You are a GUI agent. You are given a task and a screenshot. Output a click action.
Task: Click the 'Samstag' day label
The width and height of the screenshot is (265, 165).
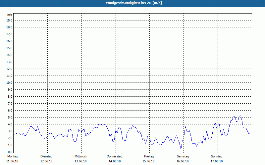click(183, 156)
